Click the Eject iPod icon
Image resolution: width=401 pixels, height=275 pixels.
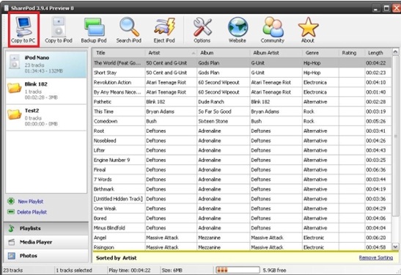(x=164, y=30)
